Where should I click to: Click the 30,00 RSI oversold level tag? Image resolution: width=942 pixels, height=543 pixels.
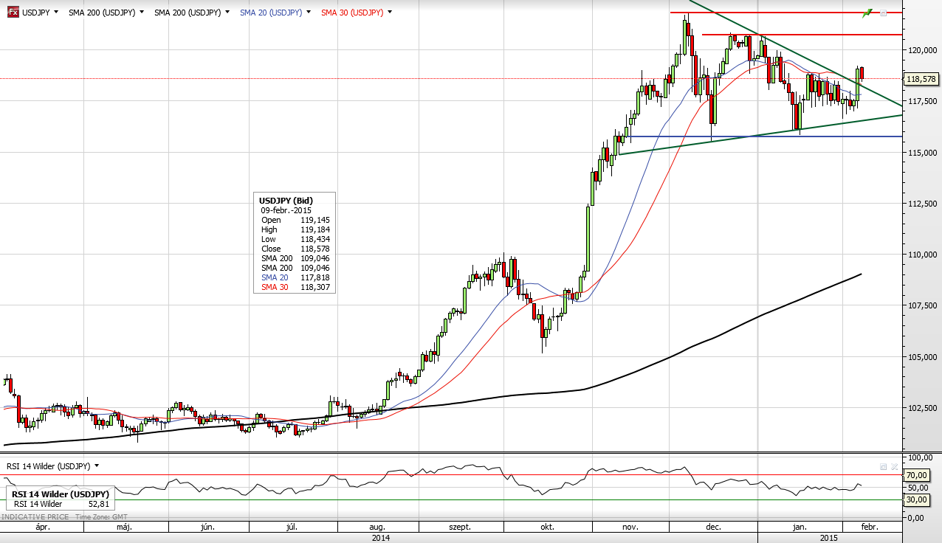click(x=916, y=499)
